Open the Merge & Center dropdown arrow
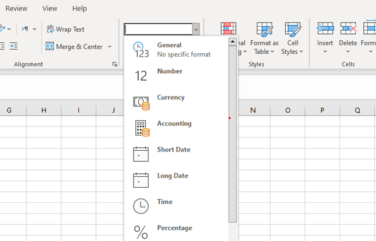376x241 pixels. coord(110,46)
